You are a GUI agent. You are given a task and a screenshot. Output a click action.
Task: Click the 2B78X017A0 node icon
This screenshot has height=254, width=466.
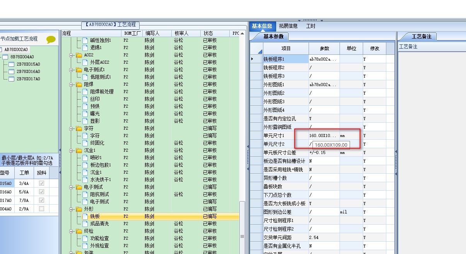(11, 79)
